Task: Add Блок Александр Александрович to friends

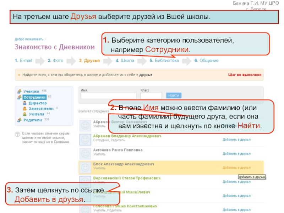Action: [x=236, y=168]
